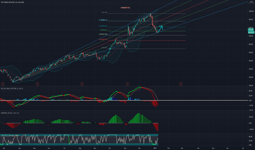Click 40.00 on the RSI pane axis
This screenshot has height=150, width=255.
click(251, 141)
